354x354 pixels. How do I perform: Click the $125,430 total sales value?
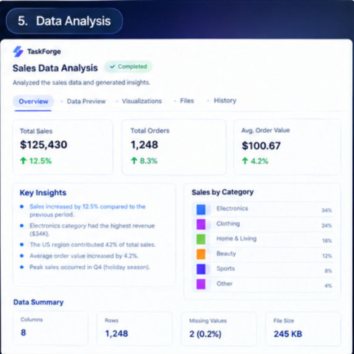pos(44,145)
